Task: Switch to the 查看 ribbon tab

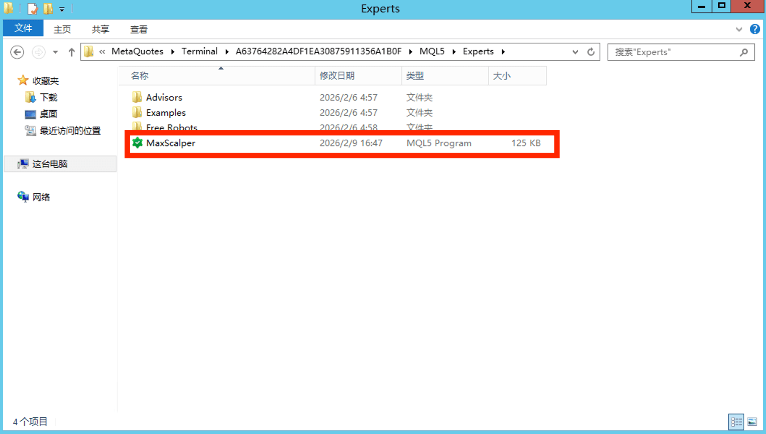Action: pyautogui.click(x=139, y=29)
